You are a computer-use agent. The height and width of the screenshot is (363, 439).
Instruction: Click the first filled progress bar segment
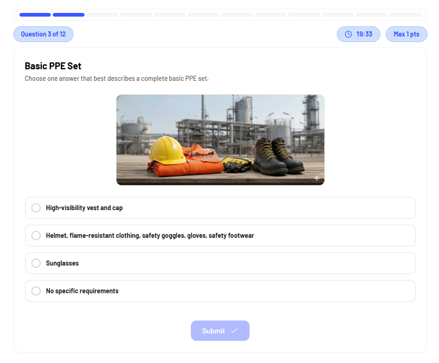[x=35, y=15]
